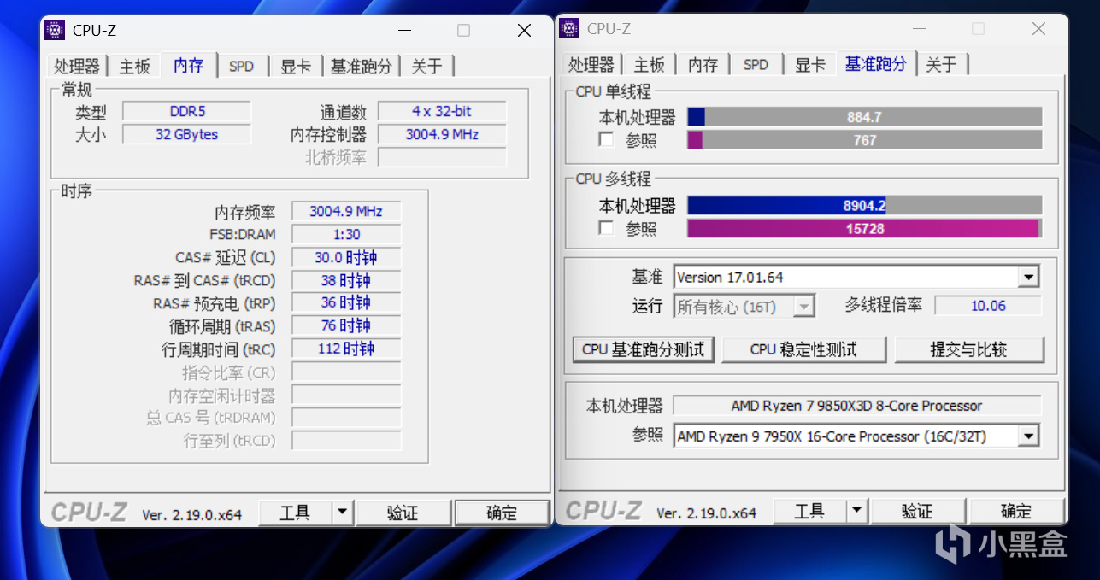Open 主板 tab in right CPU-Z window

(649, 65)
